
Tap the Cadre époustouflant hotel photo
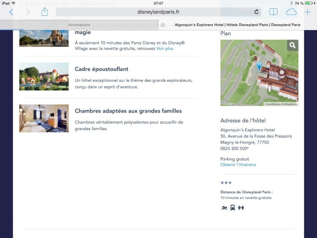click(x=44, y=77)
